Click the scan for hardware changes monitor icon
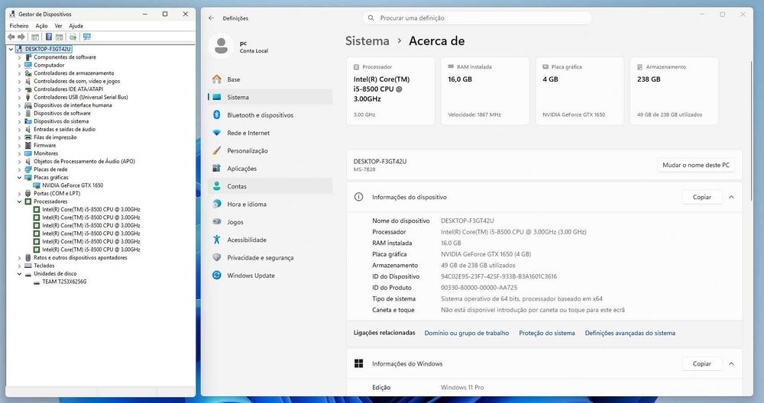The image size is (764, 403). [87, 37]
